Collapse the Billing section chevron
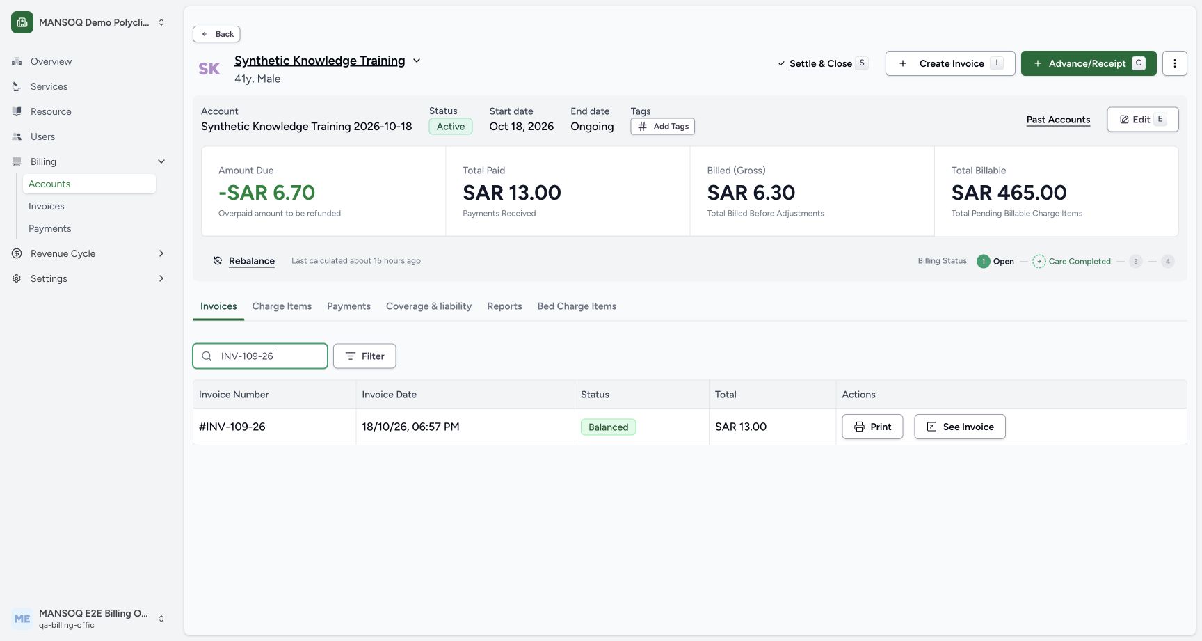Image resolution: width=1202 pixels, height=641 pixels. pyautogui.click(x=161, y=161)
